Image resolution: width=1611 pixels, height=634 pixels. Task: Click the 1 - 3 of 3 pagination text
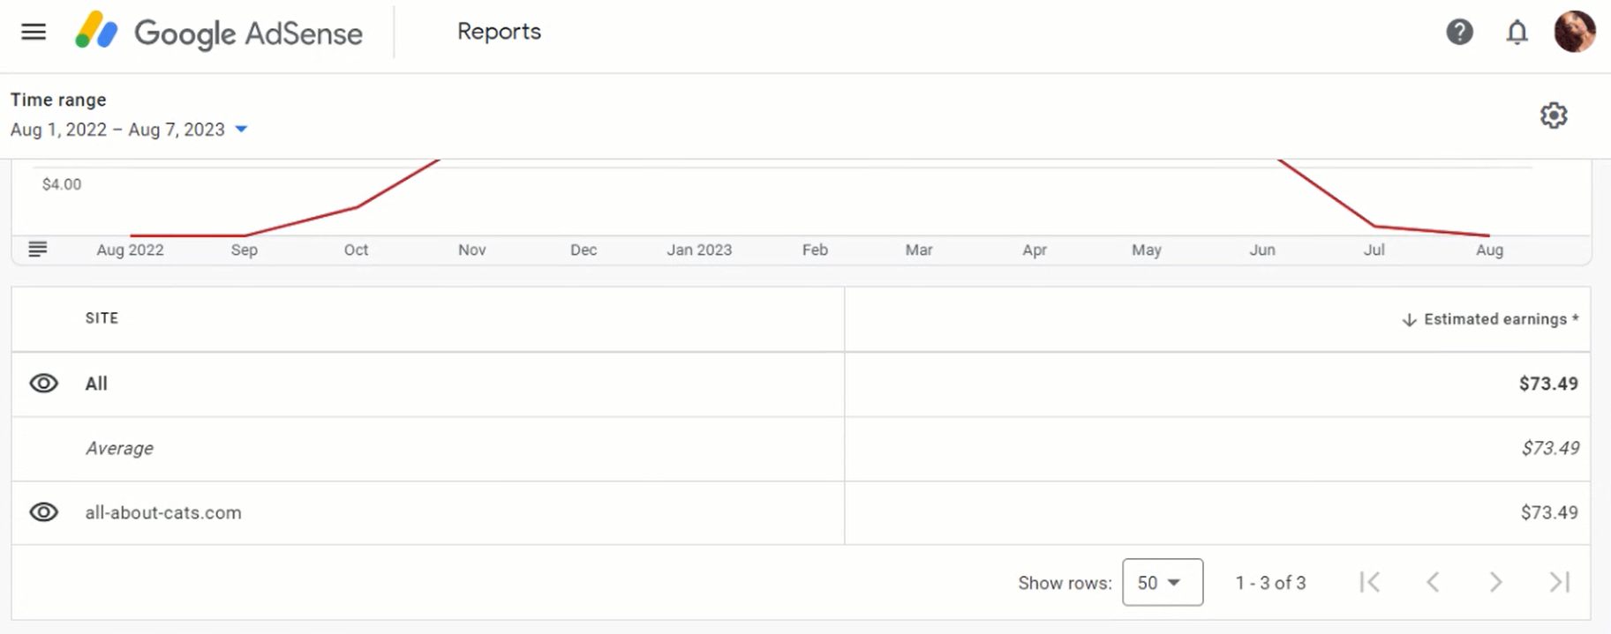click(1270, 583)
